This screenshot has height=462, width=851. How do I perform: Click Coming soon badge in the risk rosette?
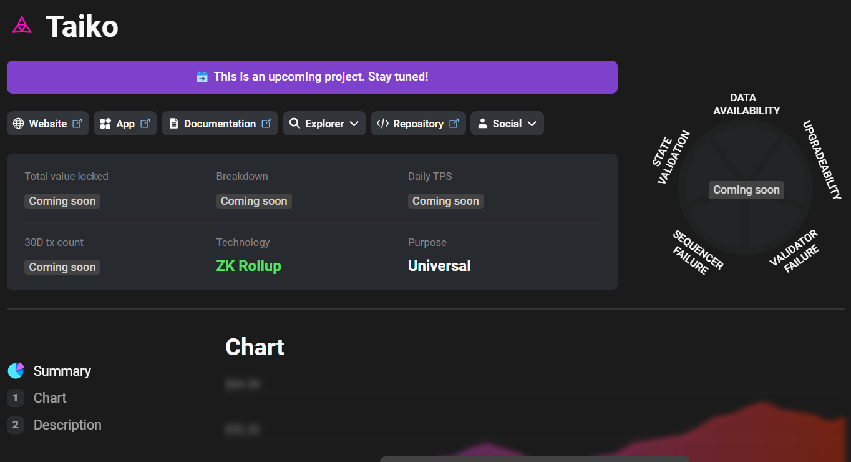pos(746,190)
